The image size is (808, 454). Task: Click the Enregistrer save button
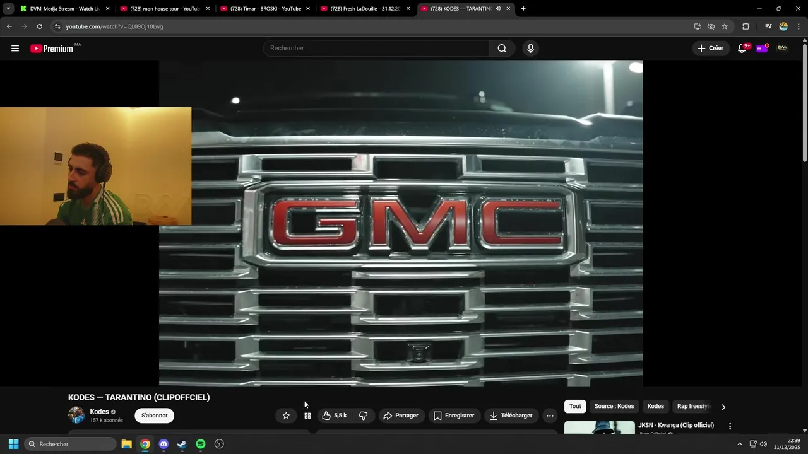(453, 416)
